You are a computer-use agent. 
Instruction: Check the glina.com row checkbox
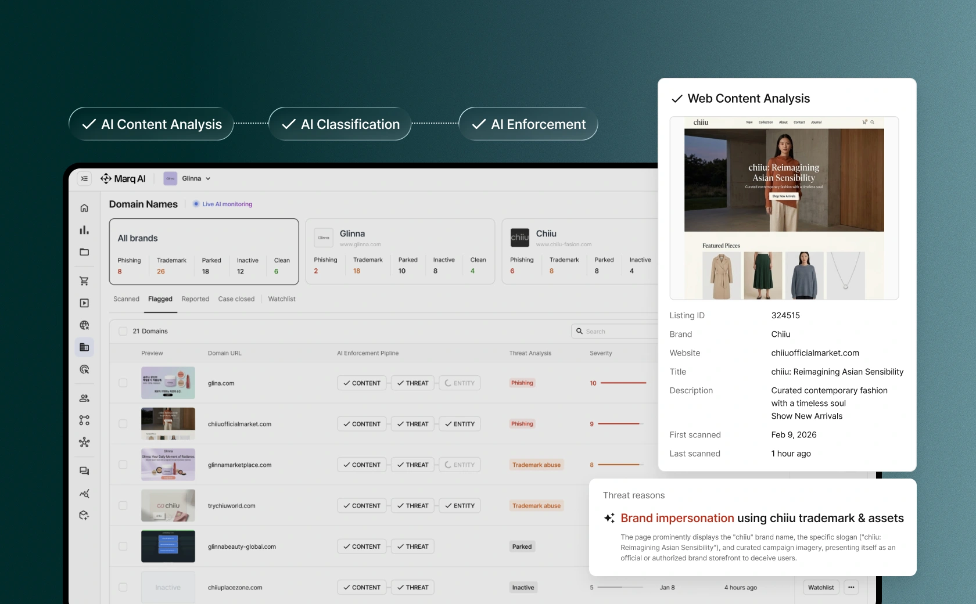coord(123,383)
